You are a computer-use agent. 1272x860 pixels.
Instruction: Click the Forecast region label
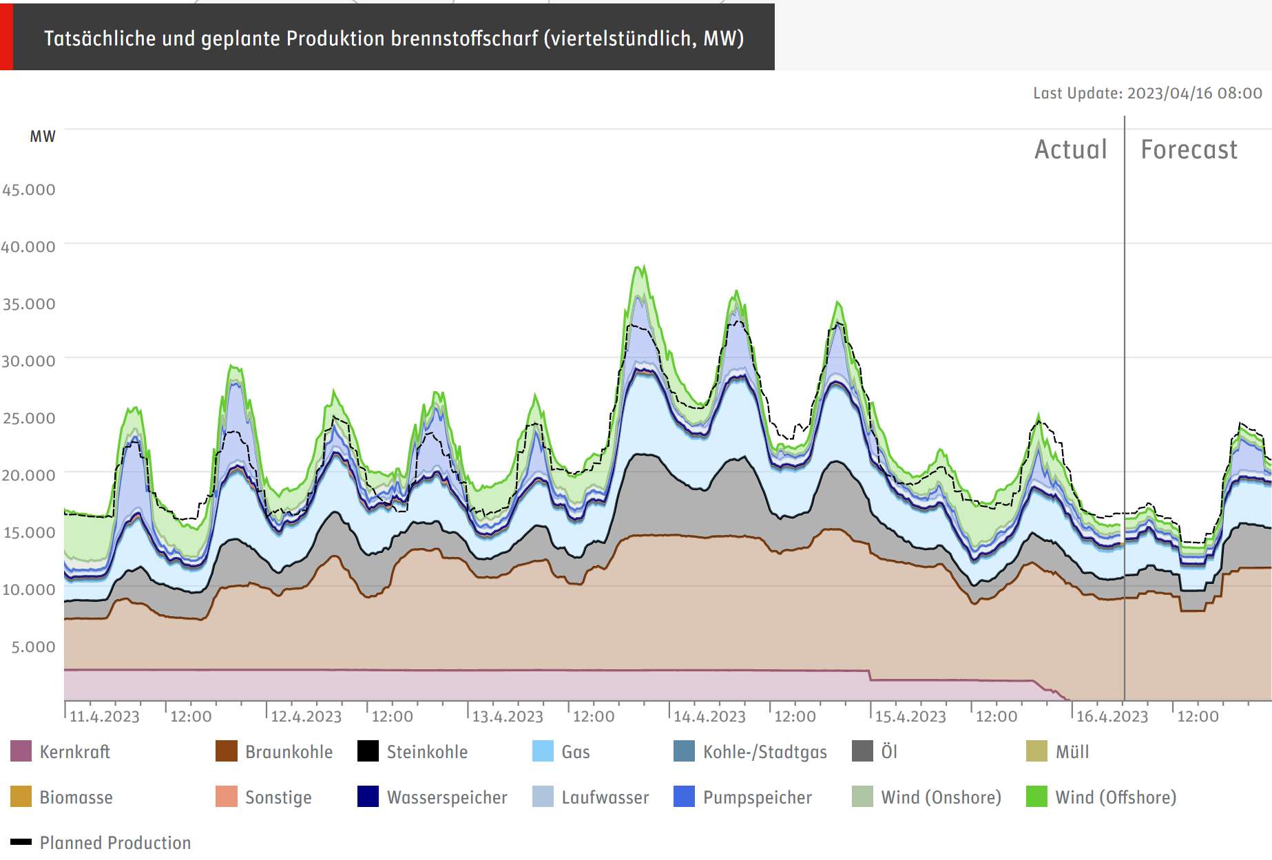1189,149
